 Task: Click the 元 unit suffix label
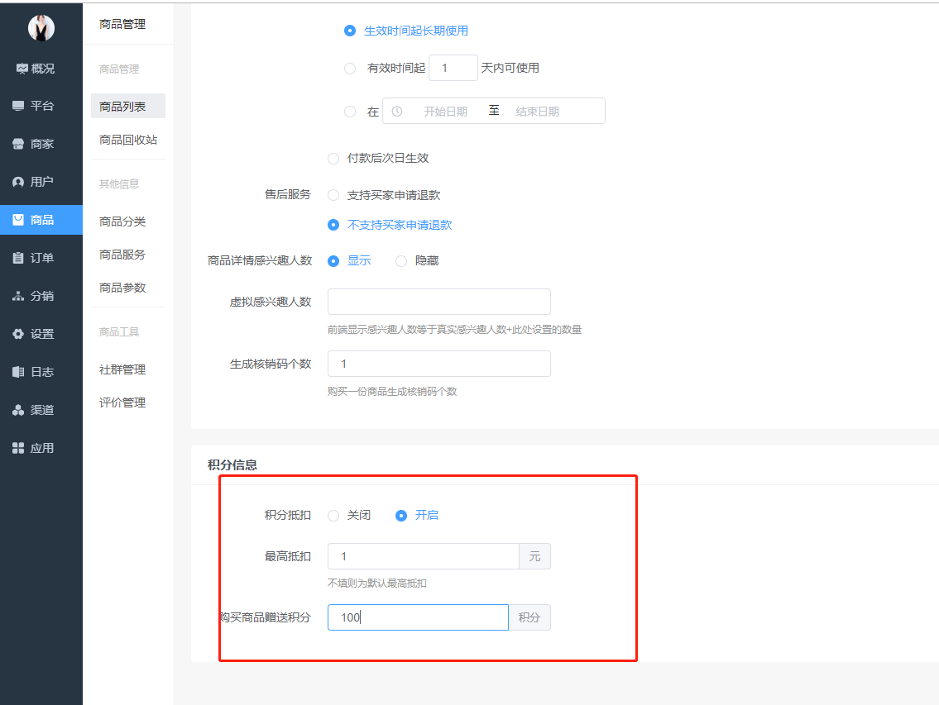534,556
